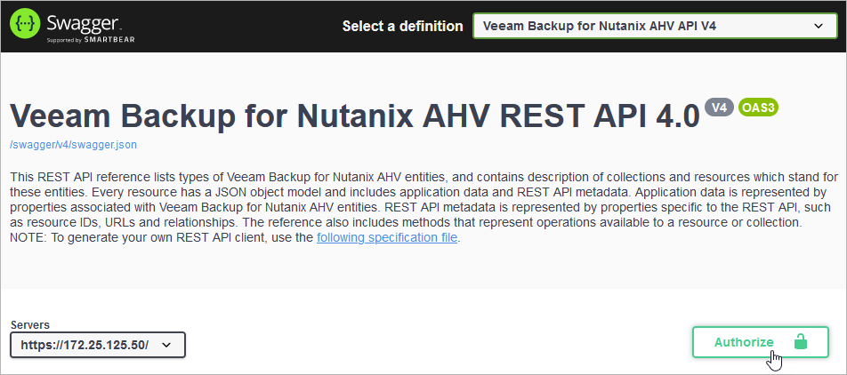The width and height of the screenshot is (847, 375).
Task: Click the gray V4 version badge
Action: 719,108
